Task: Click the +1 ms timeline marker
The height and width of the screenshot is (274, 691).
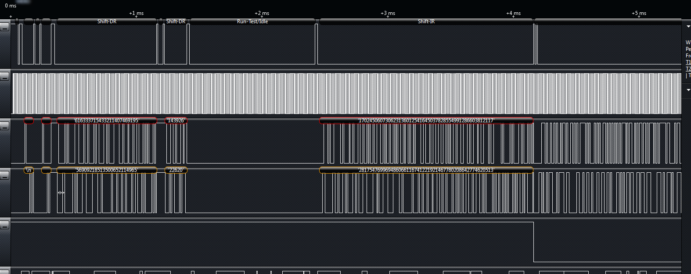Action: [x=136, y=14]
